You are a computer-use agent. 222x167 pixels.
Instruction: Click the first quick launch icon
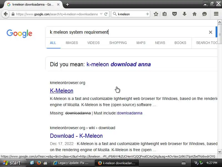[x=32, y=163]
